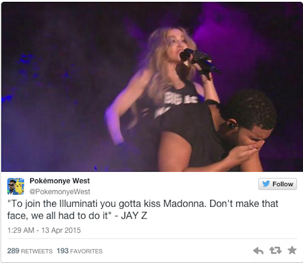The height and width of the screenshot is (263, 303).
Task: Click the JAY Z attribution text
Action: click(x=134, y=216)
